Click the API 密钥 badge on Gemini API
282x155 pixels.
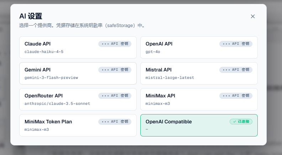point(115,70)
